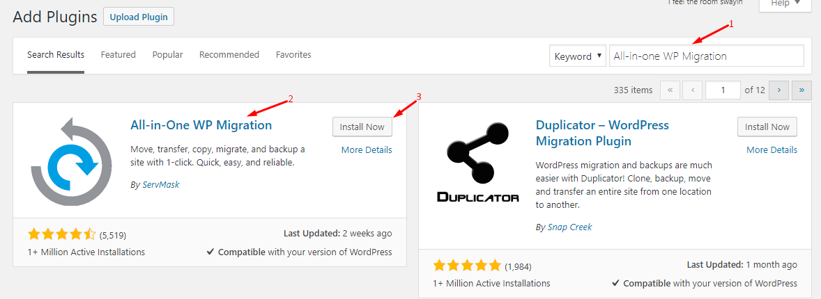Screen dimensions: 821x299
Task: Click the Duplicator plugin logo
Action: pos(477,163)
